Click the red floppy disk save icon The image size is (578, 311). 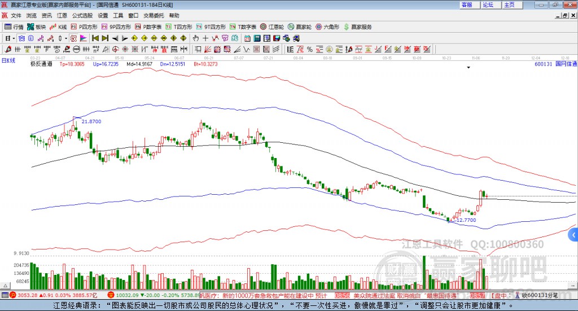pos(277,38)
